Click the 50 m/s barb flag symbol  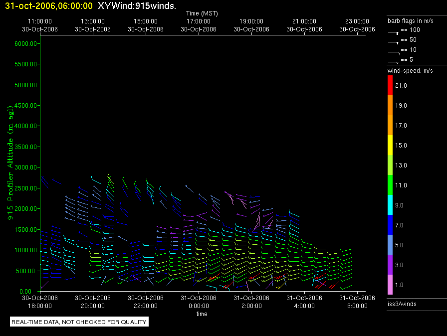393,42
